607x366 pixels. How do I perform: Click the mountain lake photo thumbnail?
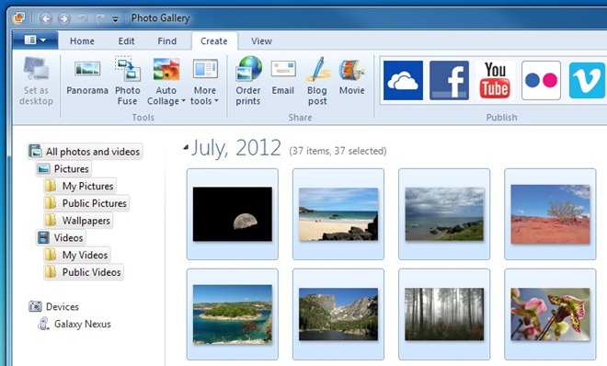[x=338, y=315]
